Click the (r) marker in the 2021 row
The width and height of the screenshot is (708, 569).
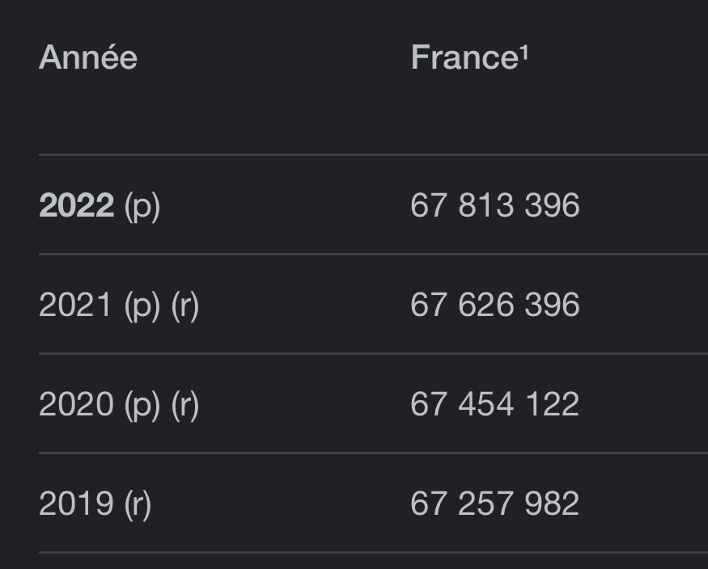coord(185,306)
